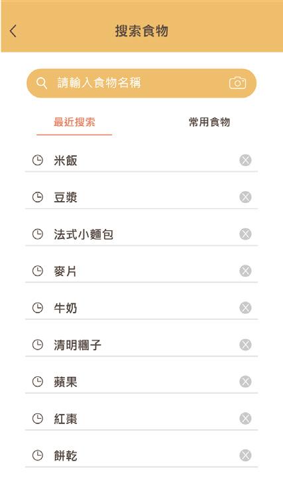Click the 請輸入食物名稱 search field
The image size is (283, 503).
point(141,83)
